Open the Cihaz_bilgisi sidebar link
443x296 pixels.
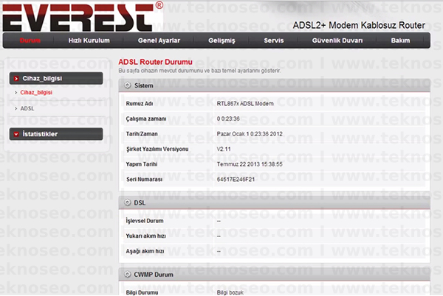(36, 92)
